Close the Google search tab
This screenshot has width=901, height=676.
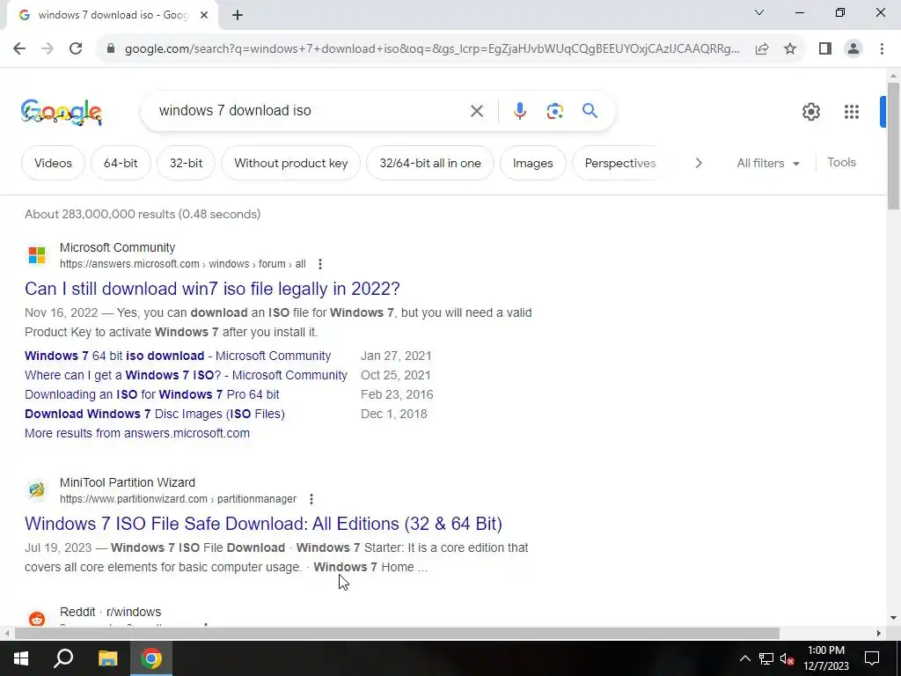click(203, 15)
